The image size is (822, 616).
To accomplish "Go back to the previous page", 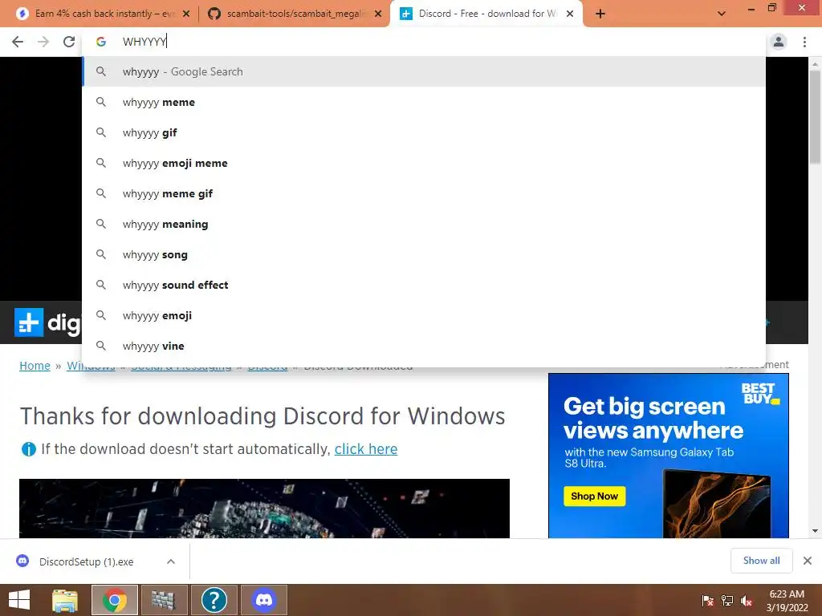I will (x=18, y=42).
